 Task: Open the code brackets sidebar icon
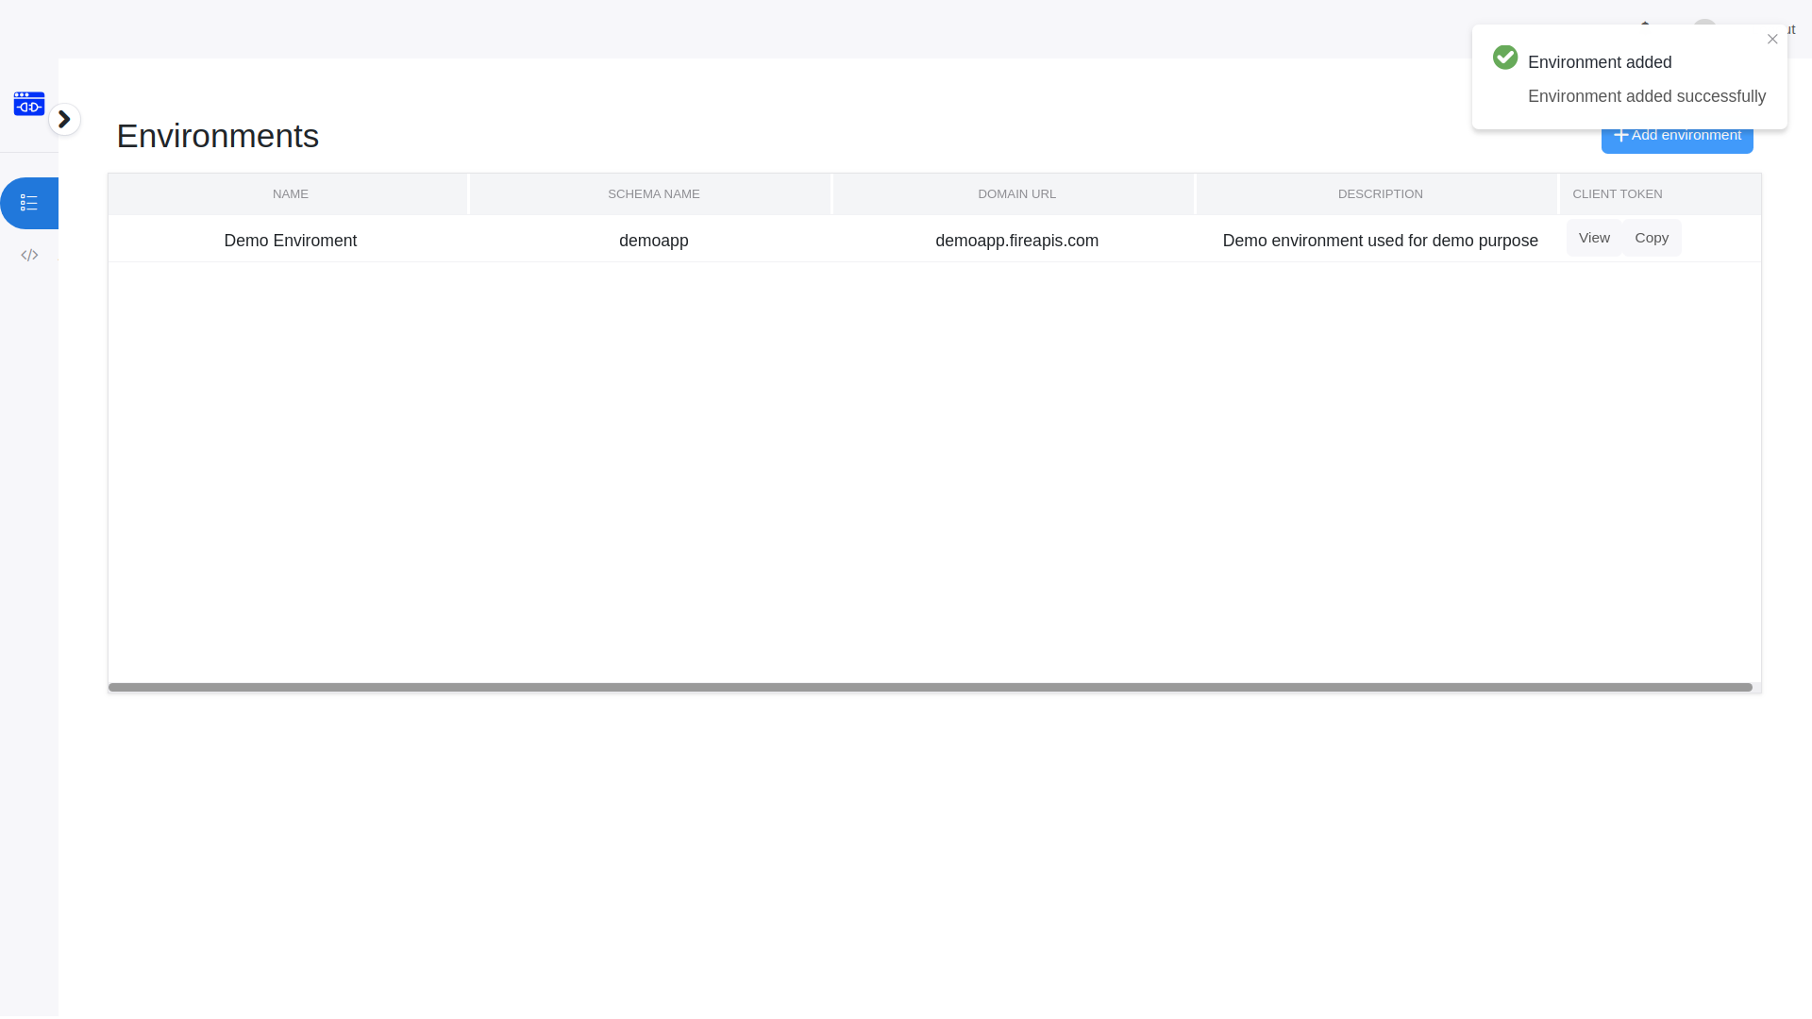point(29,256)
